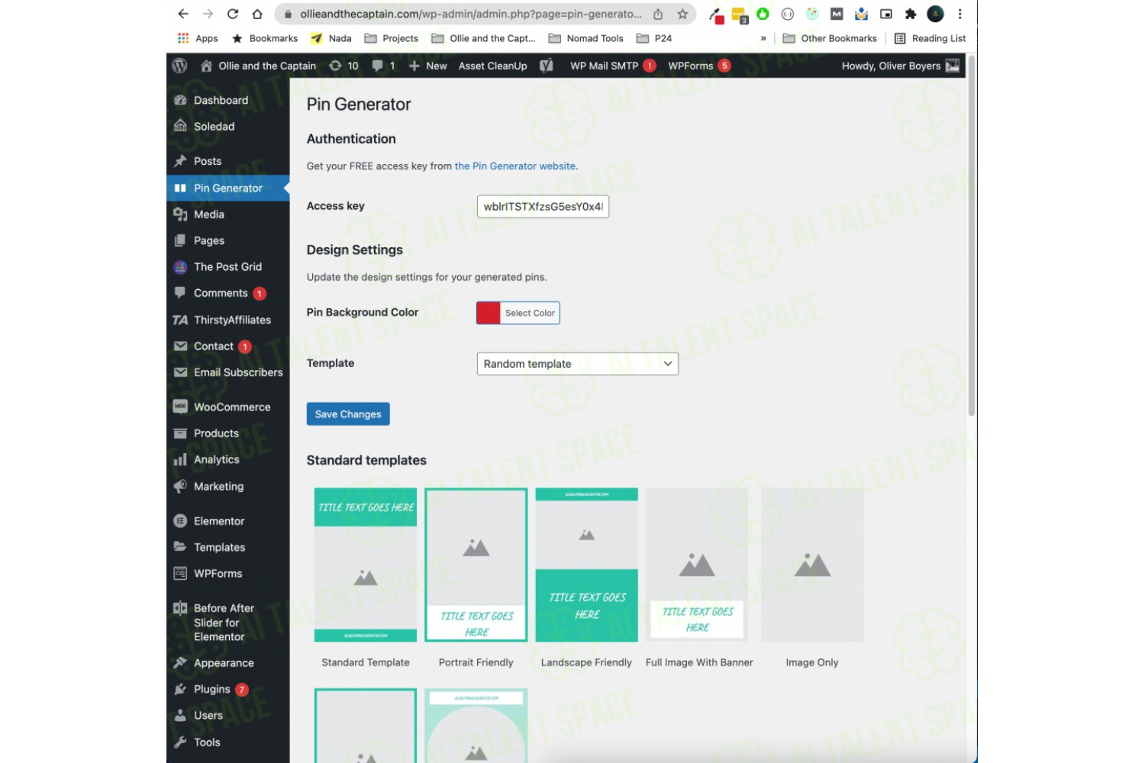The height and width of the screenshot is (763, 1145).
Task: Open the Other Bookmarks folder
Action: [830, 38]
